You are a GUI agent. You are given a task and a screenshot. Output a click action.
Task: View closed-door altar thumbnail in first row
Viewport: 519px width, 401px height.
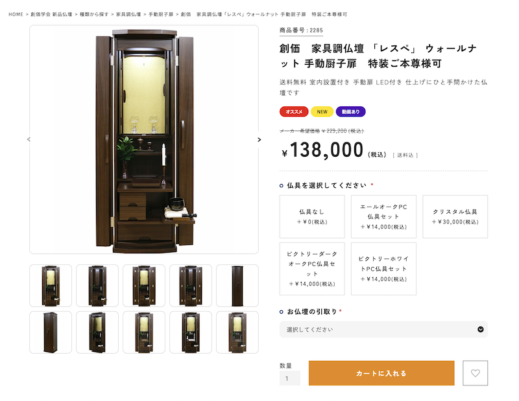click(x=237, y=286)
